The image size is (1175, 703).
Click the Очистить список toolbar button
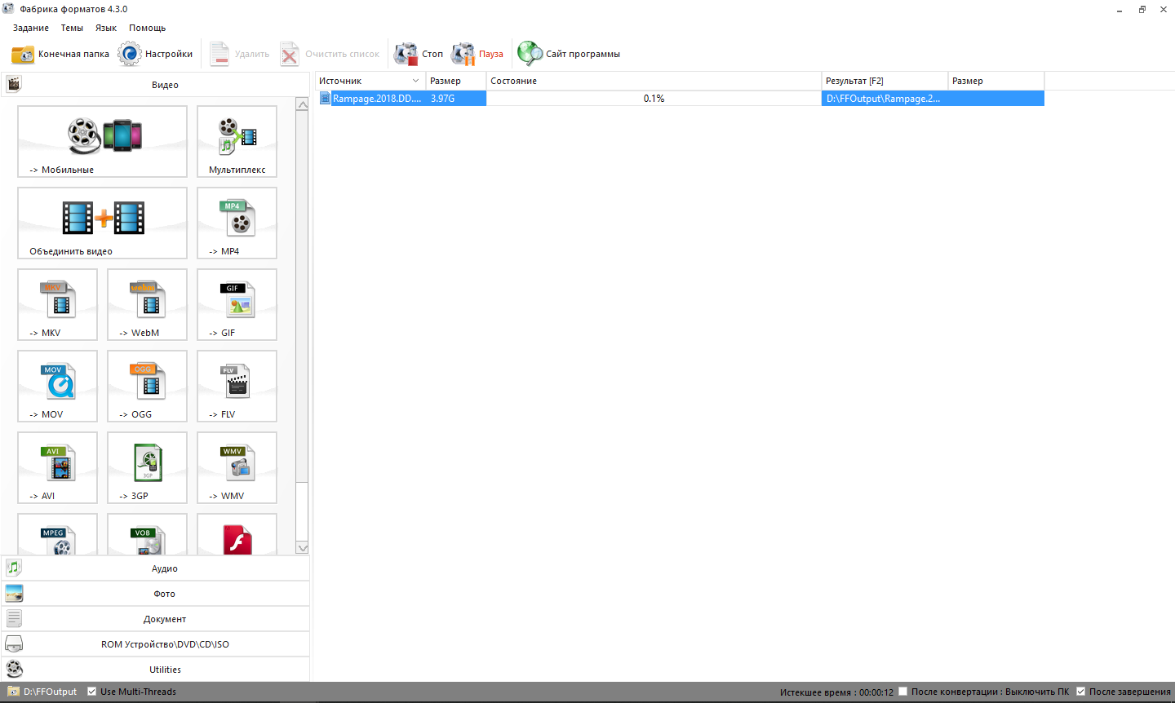(x=330, y=54)
